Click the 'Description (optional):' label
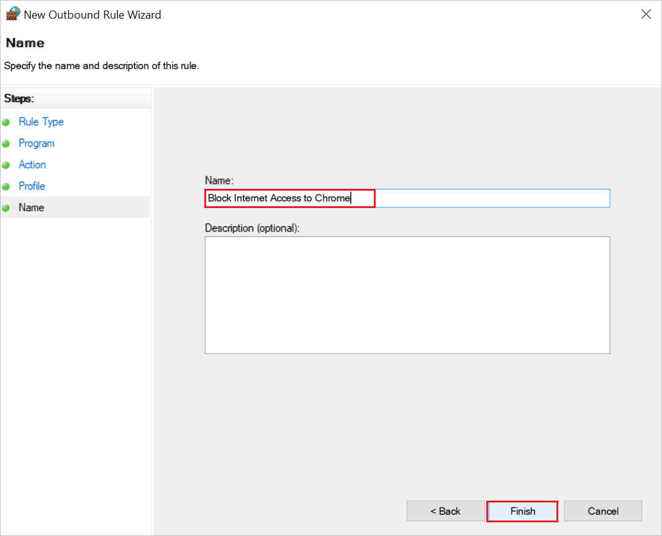This screenshot has height=536, width=662. coord(252,228)
